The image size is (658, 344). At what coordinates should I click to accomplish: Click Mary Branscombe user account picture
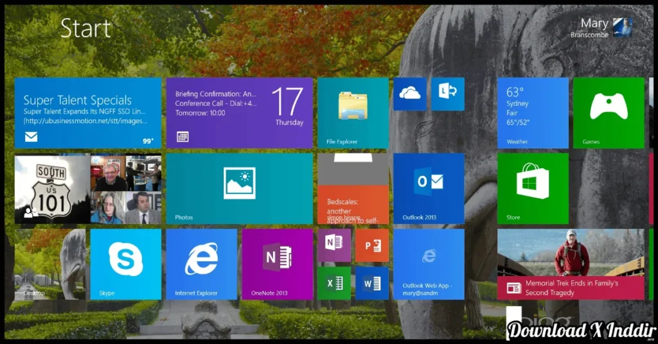(622, 27)
